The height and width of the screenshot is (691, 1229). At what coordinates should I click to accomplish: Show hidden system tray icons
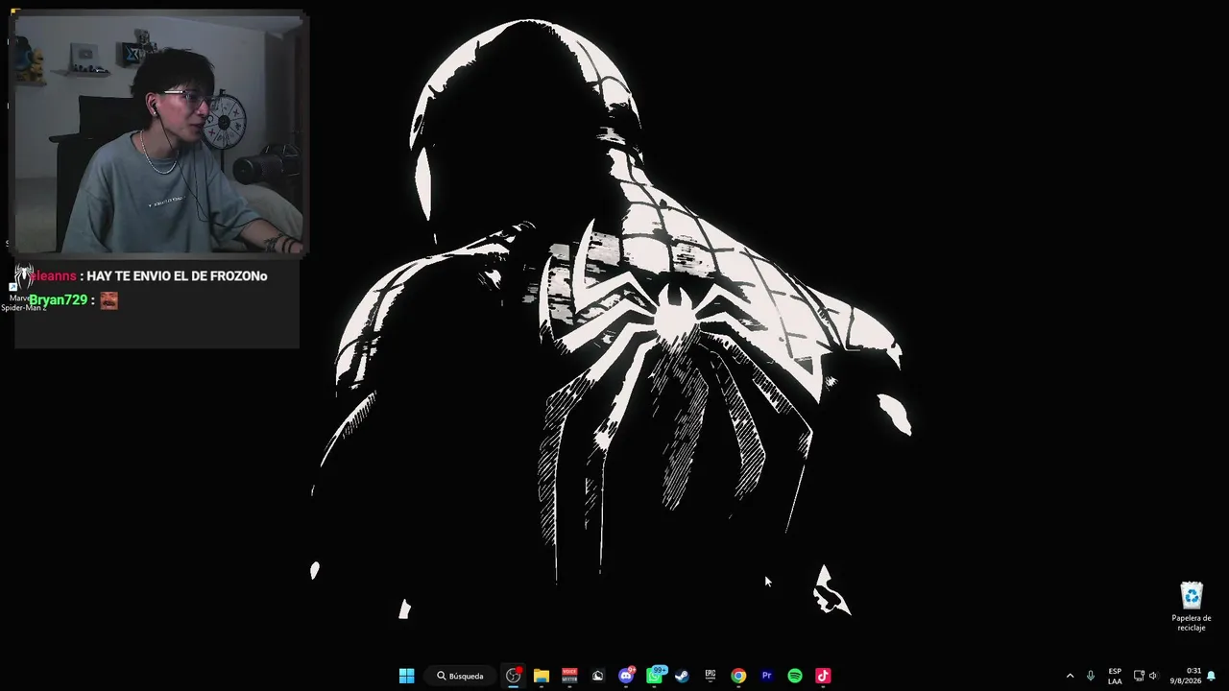[1070, 676]
